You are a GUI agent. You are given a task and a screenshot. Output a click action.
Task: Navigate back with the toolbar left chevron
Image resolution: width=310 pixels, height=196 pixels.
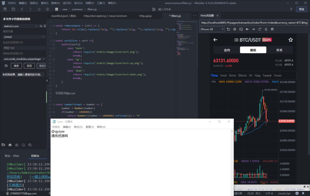22,9
